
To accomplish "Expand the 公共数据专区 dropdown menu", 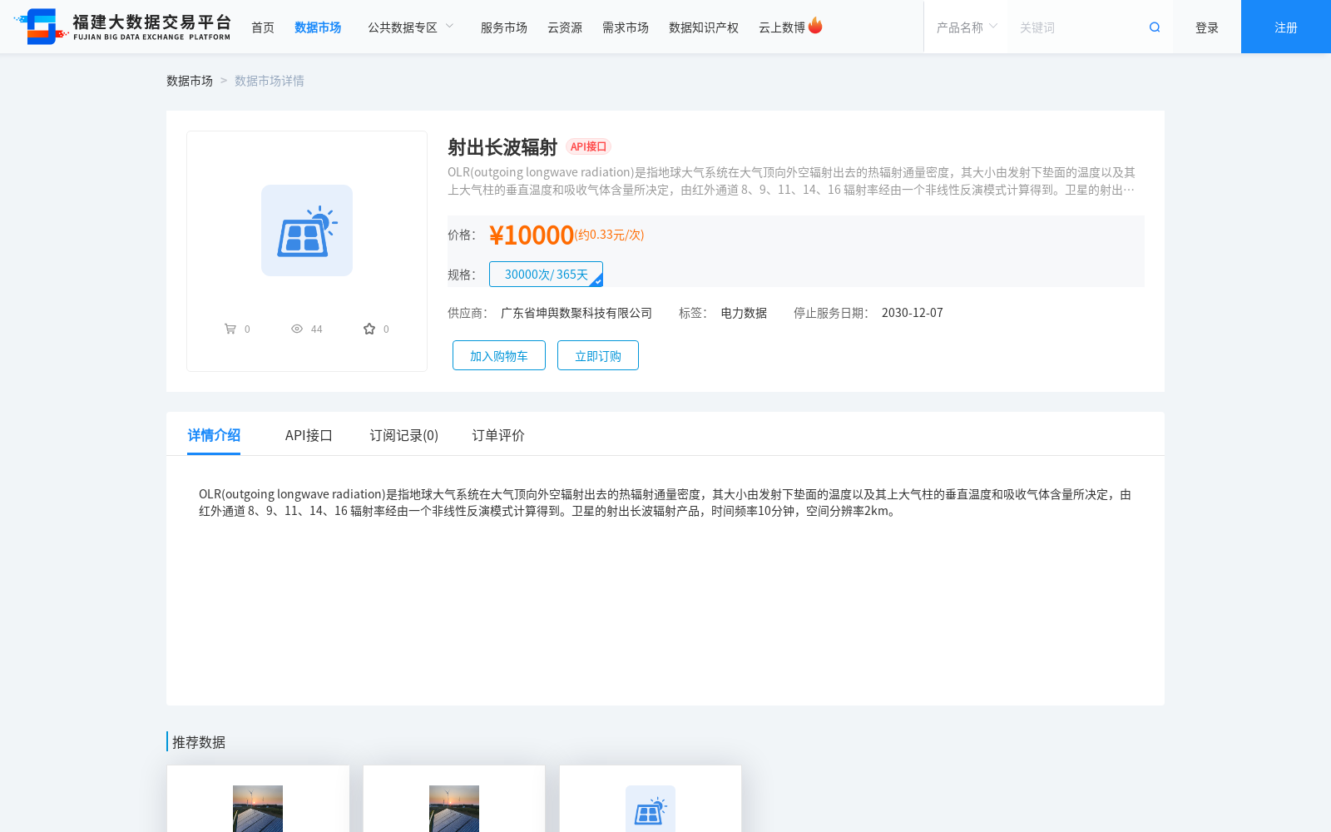I will 411,27.
